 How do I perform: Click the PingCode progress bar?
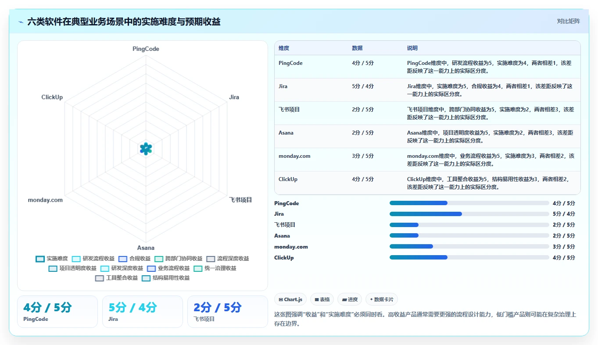[x=469, y=203]
